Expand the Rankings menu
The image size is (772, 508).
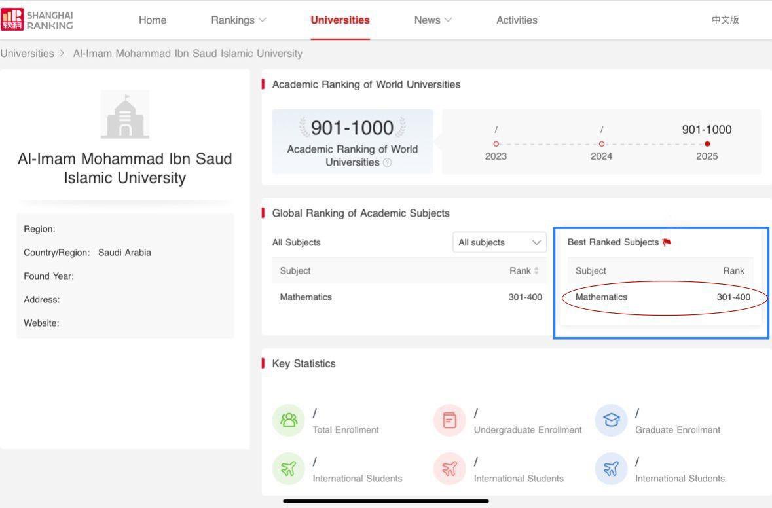[x=238, y=20]
